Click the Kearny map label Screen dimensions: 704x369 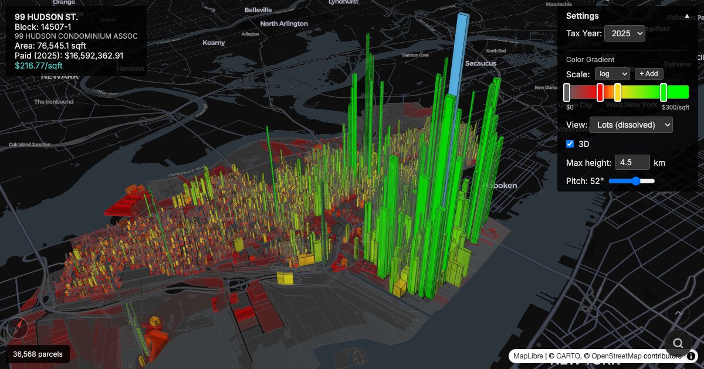point(214,43)
